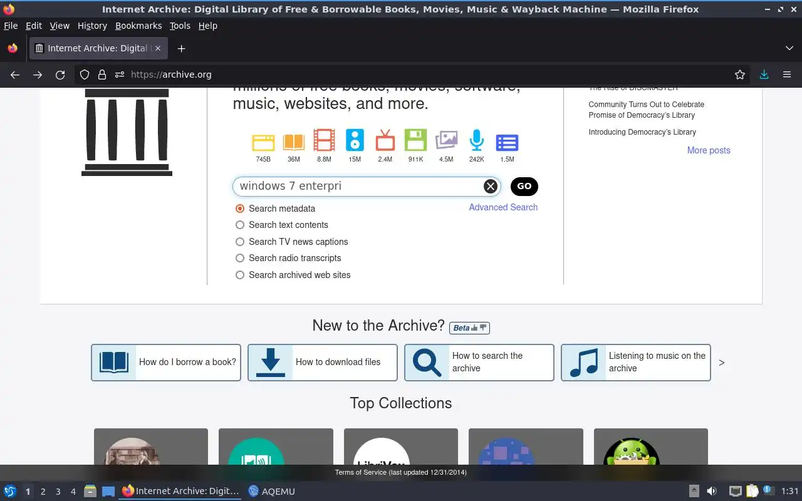Open the Video film-strip icon (8.8M)
Screen dimensions: 802x501
(x=324, y=140)
